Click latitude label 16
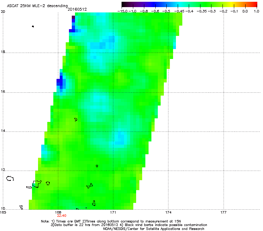The height and width of the screenshot is (231, 263). (3, 92)
